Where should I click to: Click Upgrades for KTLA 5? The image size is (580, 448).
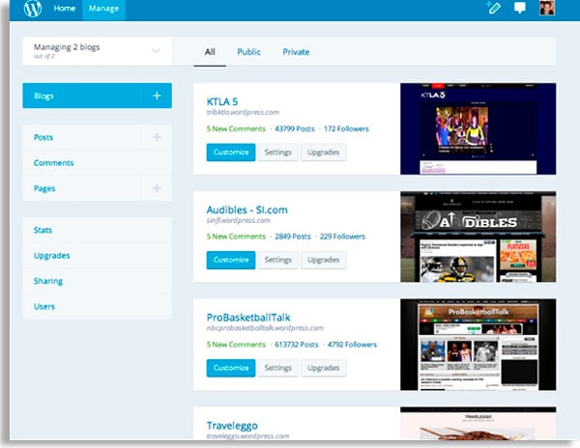(323, 153)
